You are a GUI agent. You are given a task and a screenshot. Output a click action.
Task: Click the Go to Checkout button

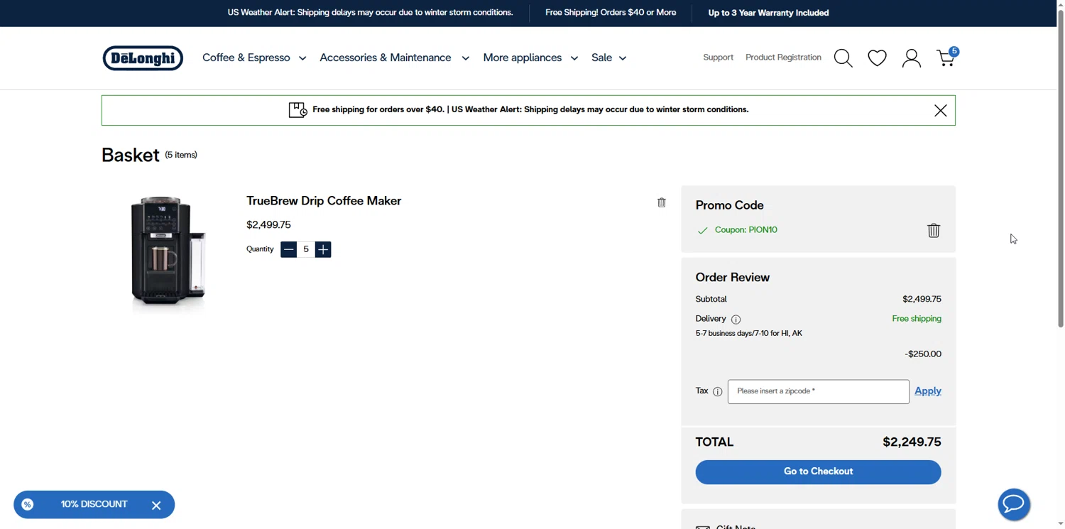[818, 472]
